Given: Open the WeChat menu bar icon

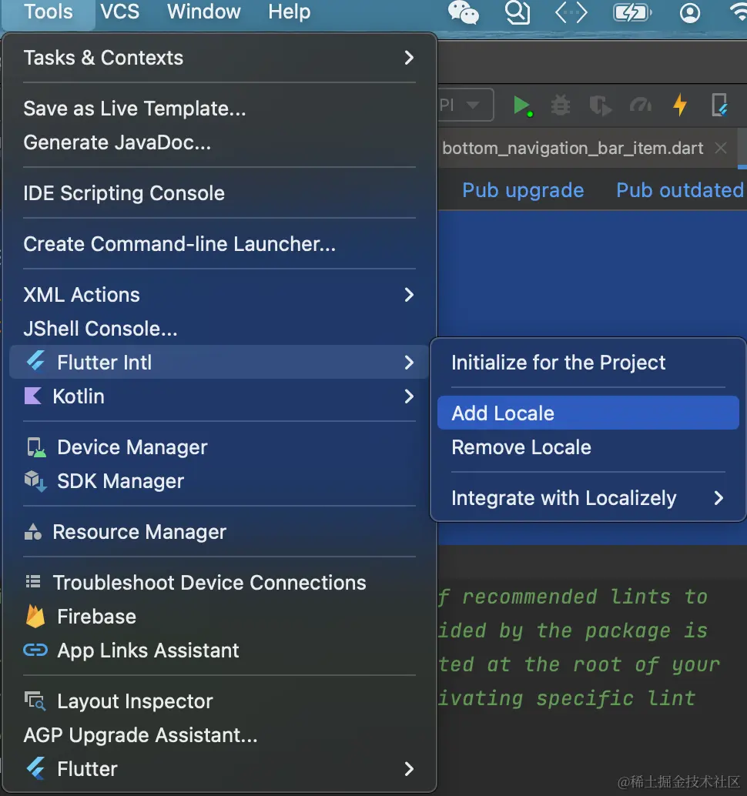Looking at the screenshot, I should tap(463, 12).
